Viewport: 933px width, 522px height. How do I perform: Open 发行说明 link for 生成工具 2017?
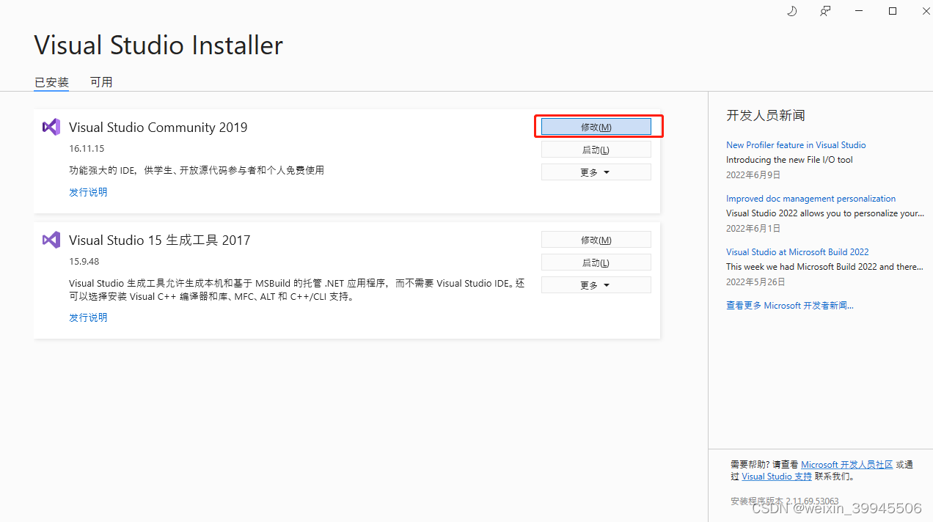[88, 317]
